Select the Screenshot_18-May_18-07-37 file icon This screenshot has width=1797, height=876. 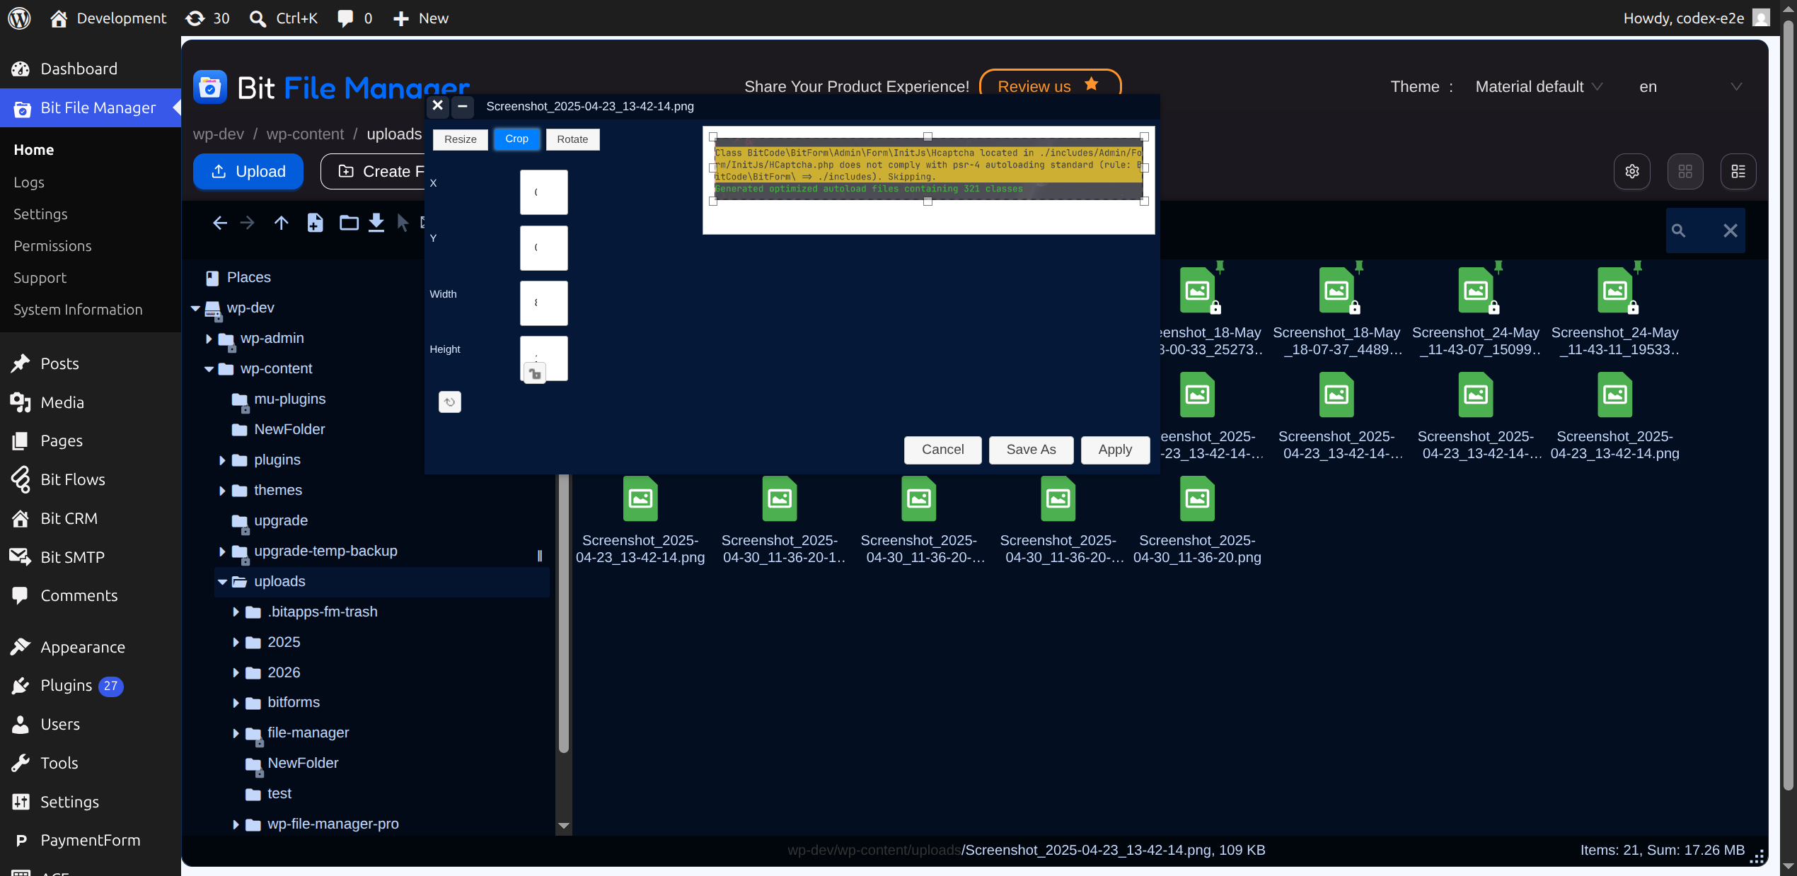pyautogui.click(x=1336, y=291)
